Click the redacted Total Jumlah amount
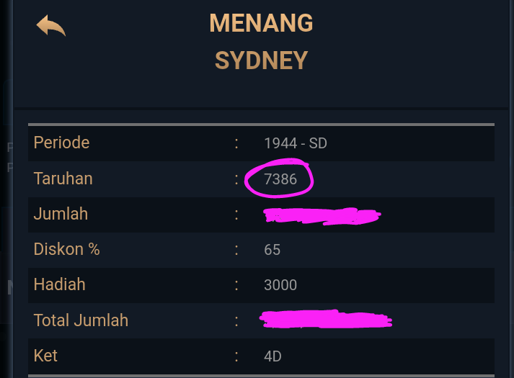514x378 pixels. (325, 319)
